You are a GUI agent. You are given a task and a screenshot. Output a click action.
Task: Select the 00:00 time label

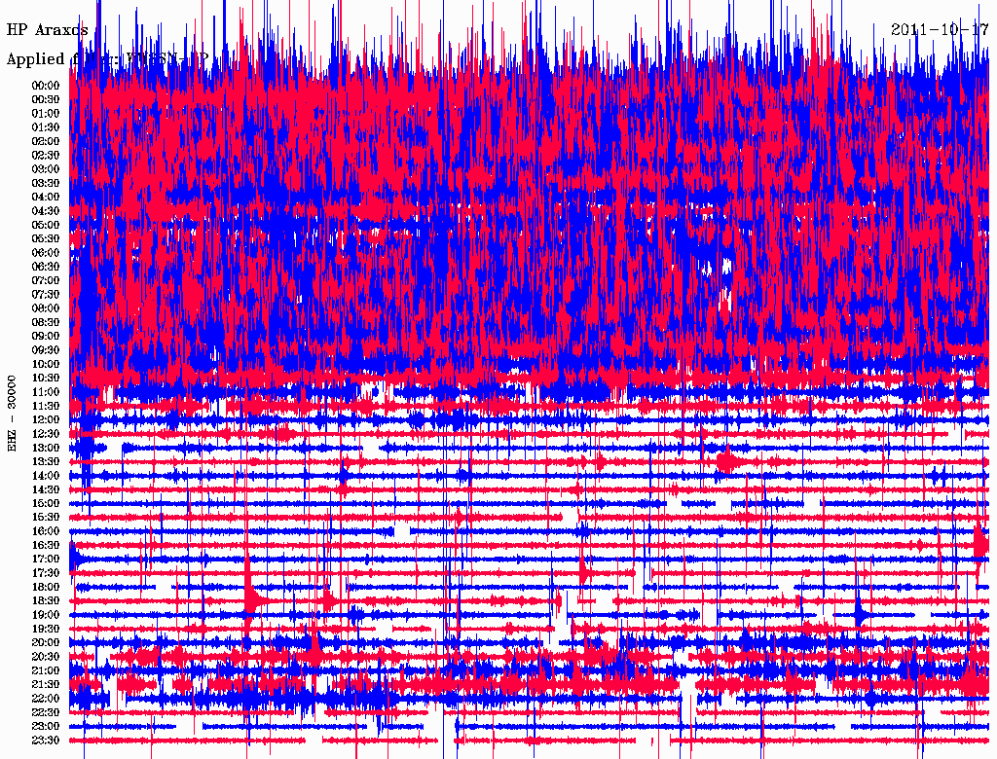[x=46, y=86]
